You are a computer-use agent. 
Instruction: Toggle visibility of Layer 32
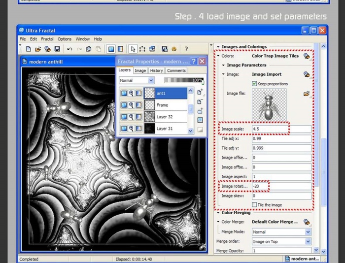click(x=124, y=117)
